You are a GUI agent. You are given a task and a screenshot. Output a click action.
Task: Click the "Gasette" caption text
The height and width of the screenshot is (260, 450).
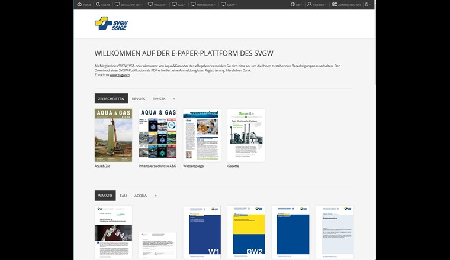click(x=233, y=166)
